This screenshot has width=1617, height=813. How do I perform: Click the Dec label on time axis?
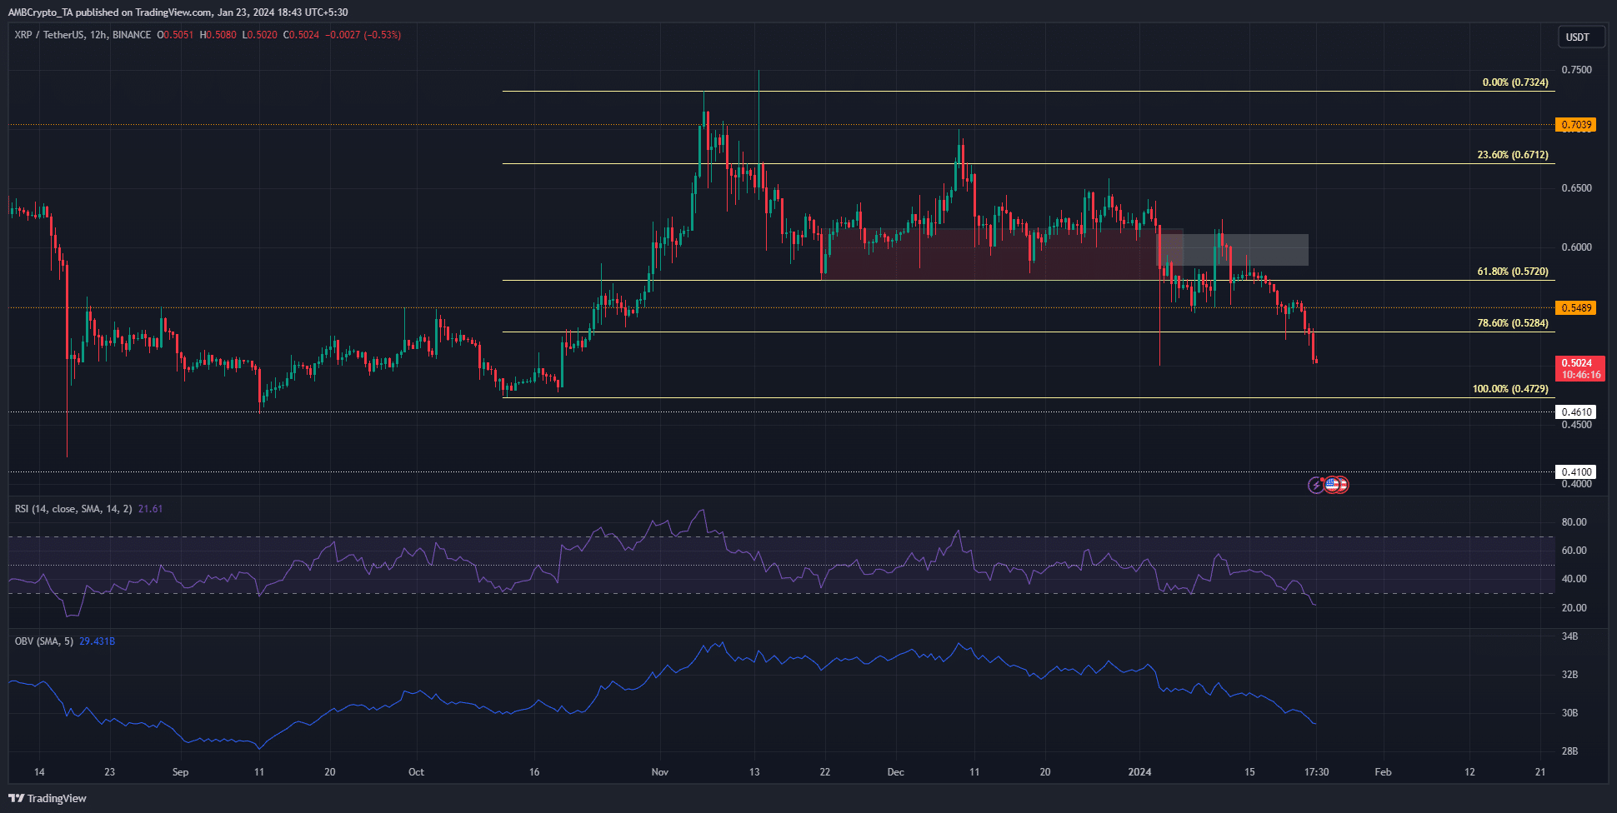[x=895, y=772]
